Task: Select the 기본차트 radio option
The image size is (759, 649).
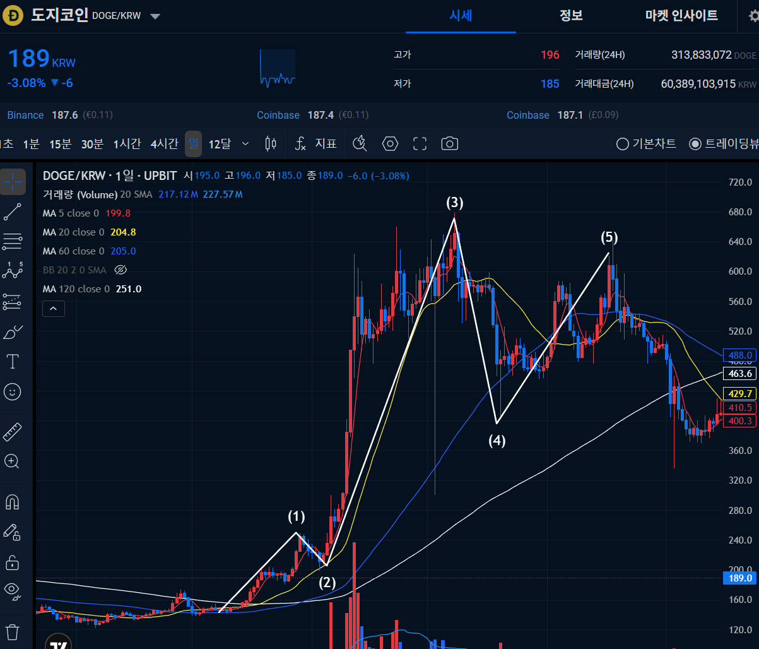Action: 646,144
